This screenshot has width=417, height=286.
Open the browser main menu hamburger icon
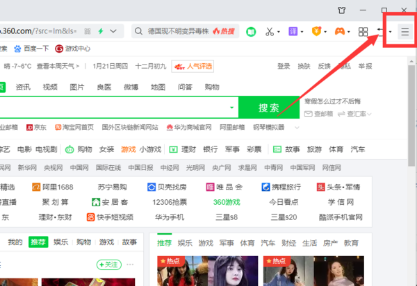pos(404,32)
